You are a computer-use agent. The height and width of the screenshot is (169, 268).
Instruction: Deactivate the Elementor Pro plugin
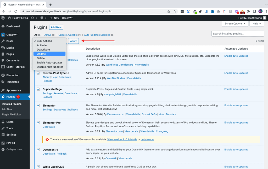tap(49, 127)
